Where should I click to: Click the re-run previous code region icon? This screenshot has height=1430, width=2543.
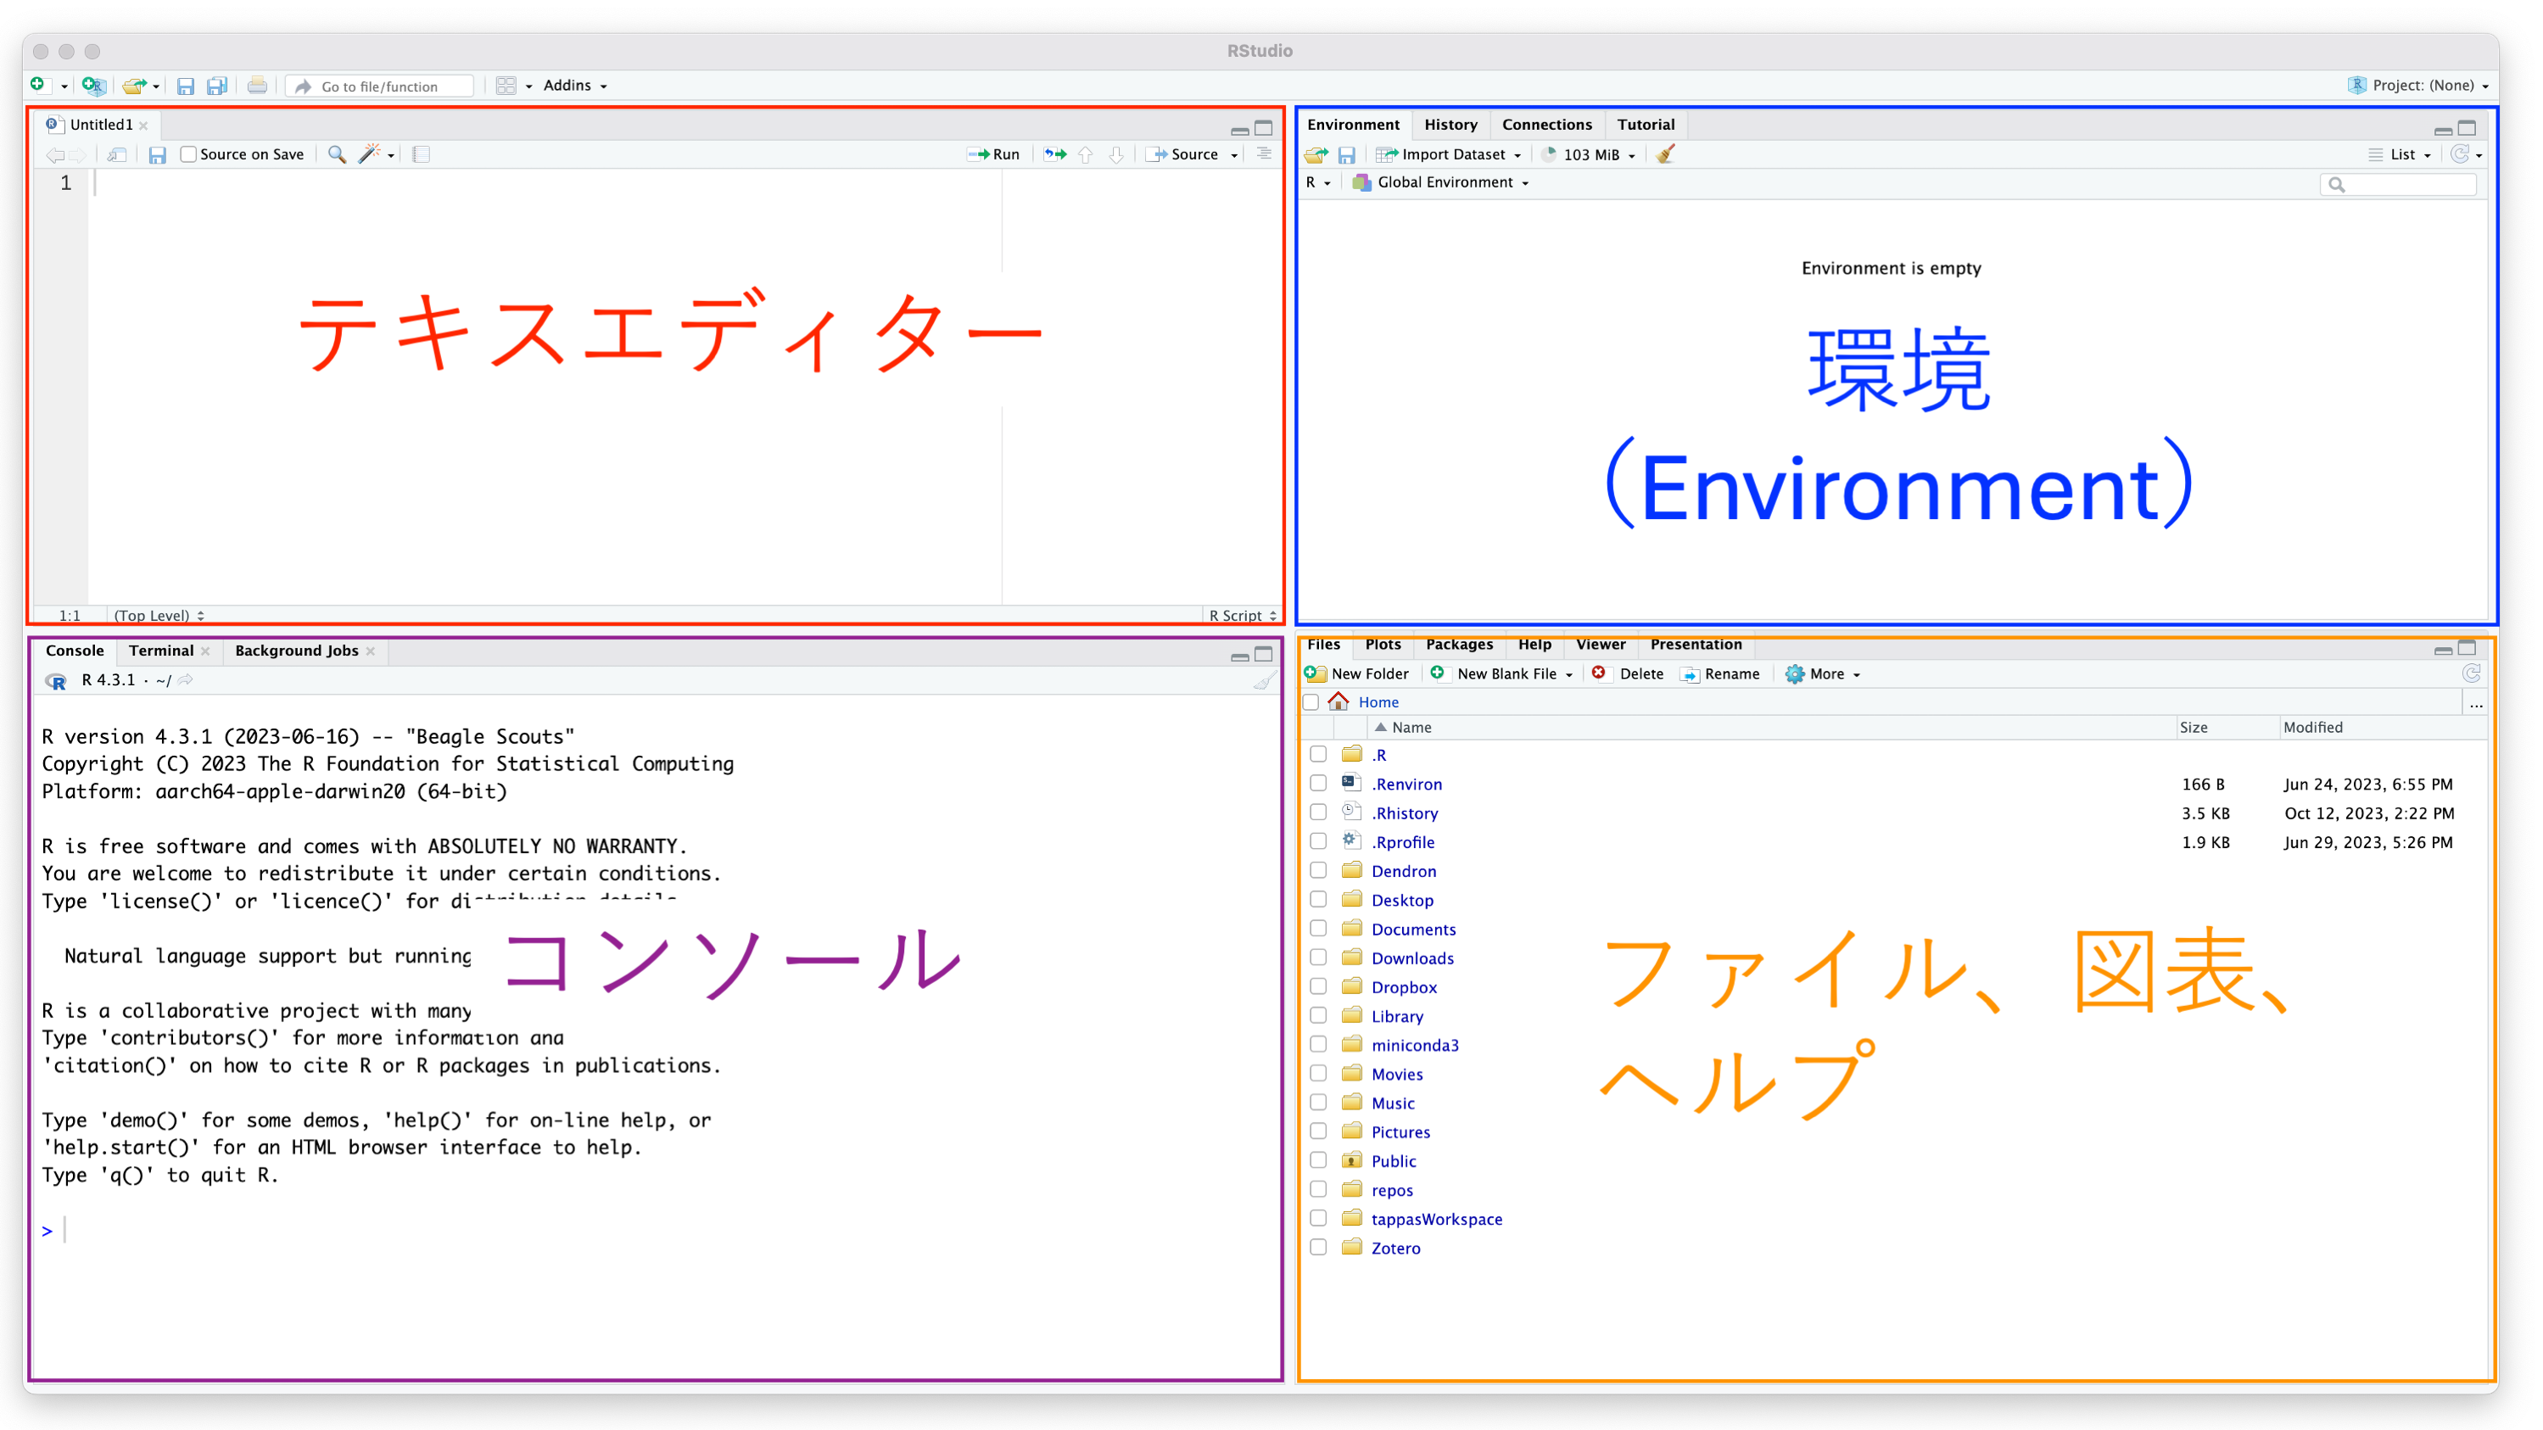click(x=1055, y=154)
